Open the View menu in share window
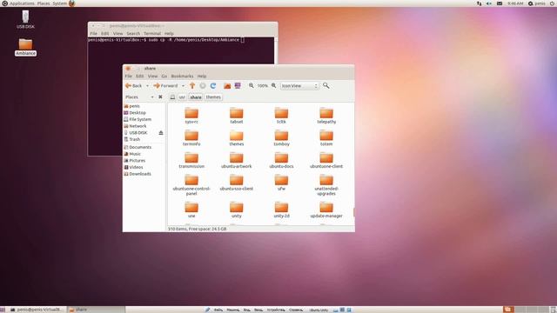Image resolution: width=557 pixels, height=313 pixels. [x=153, y=77]
